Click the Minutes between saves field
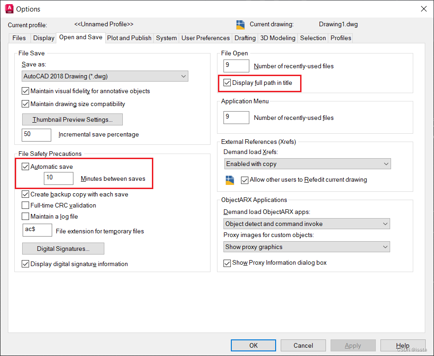 [x=59, y=178]
